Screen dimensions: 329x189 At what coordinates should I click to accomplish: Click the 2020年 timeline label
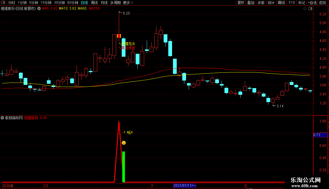pos(8,186)
